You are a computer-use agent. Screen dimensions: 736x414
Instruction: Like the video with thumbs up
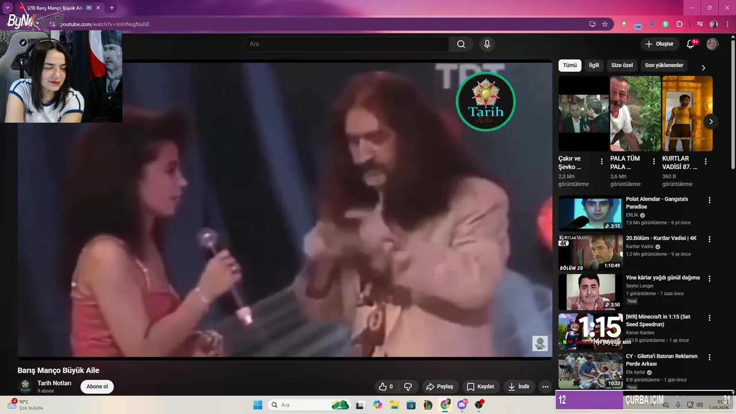coord(386,386)
